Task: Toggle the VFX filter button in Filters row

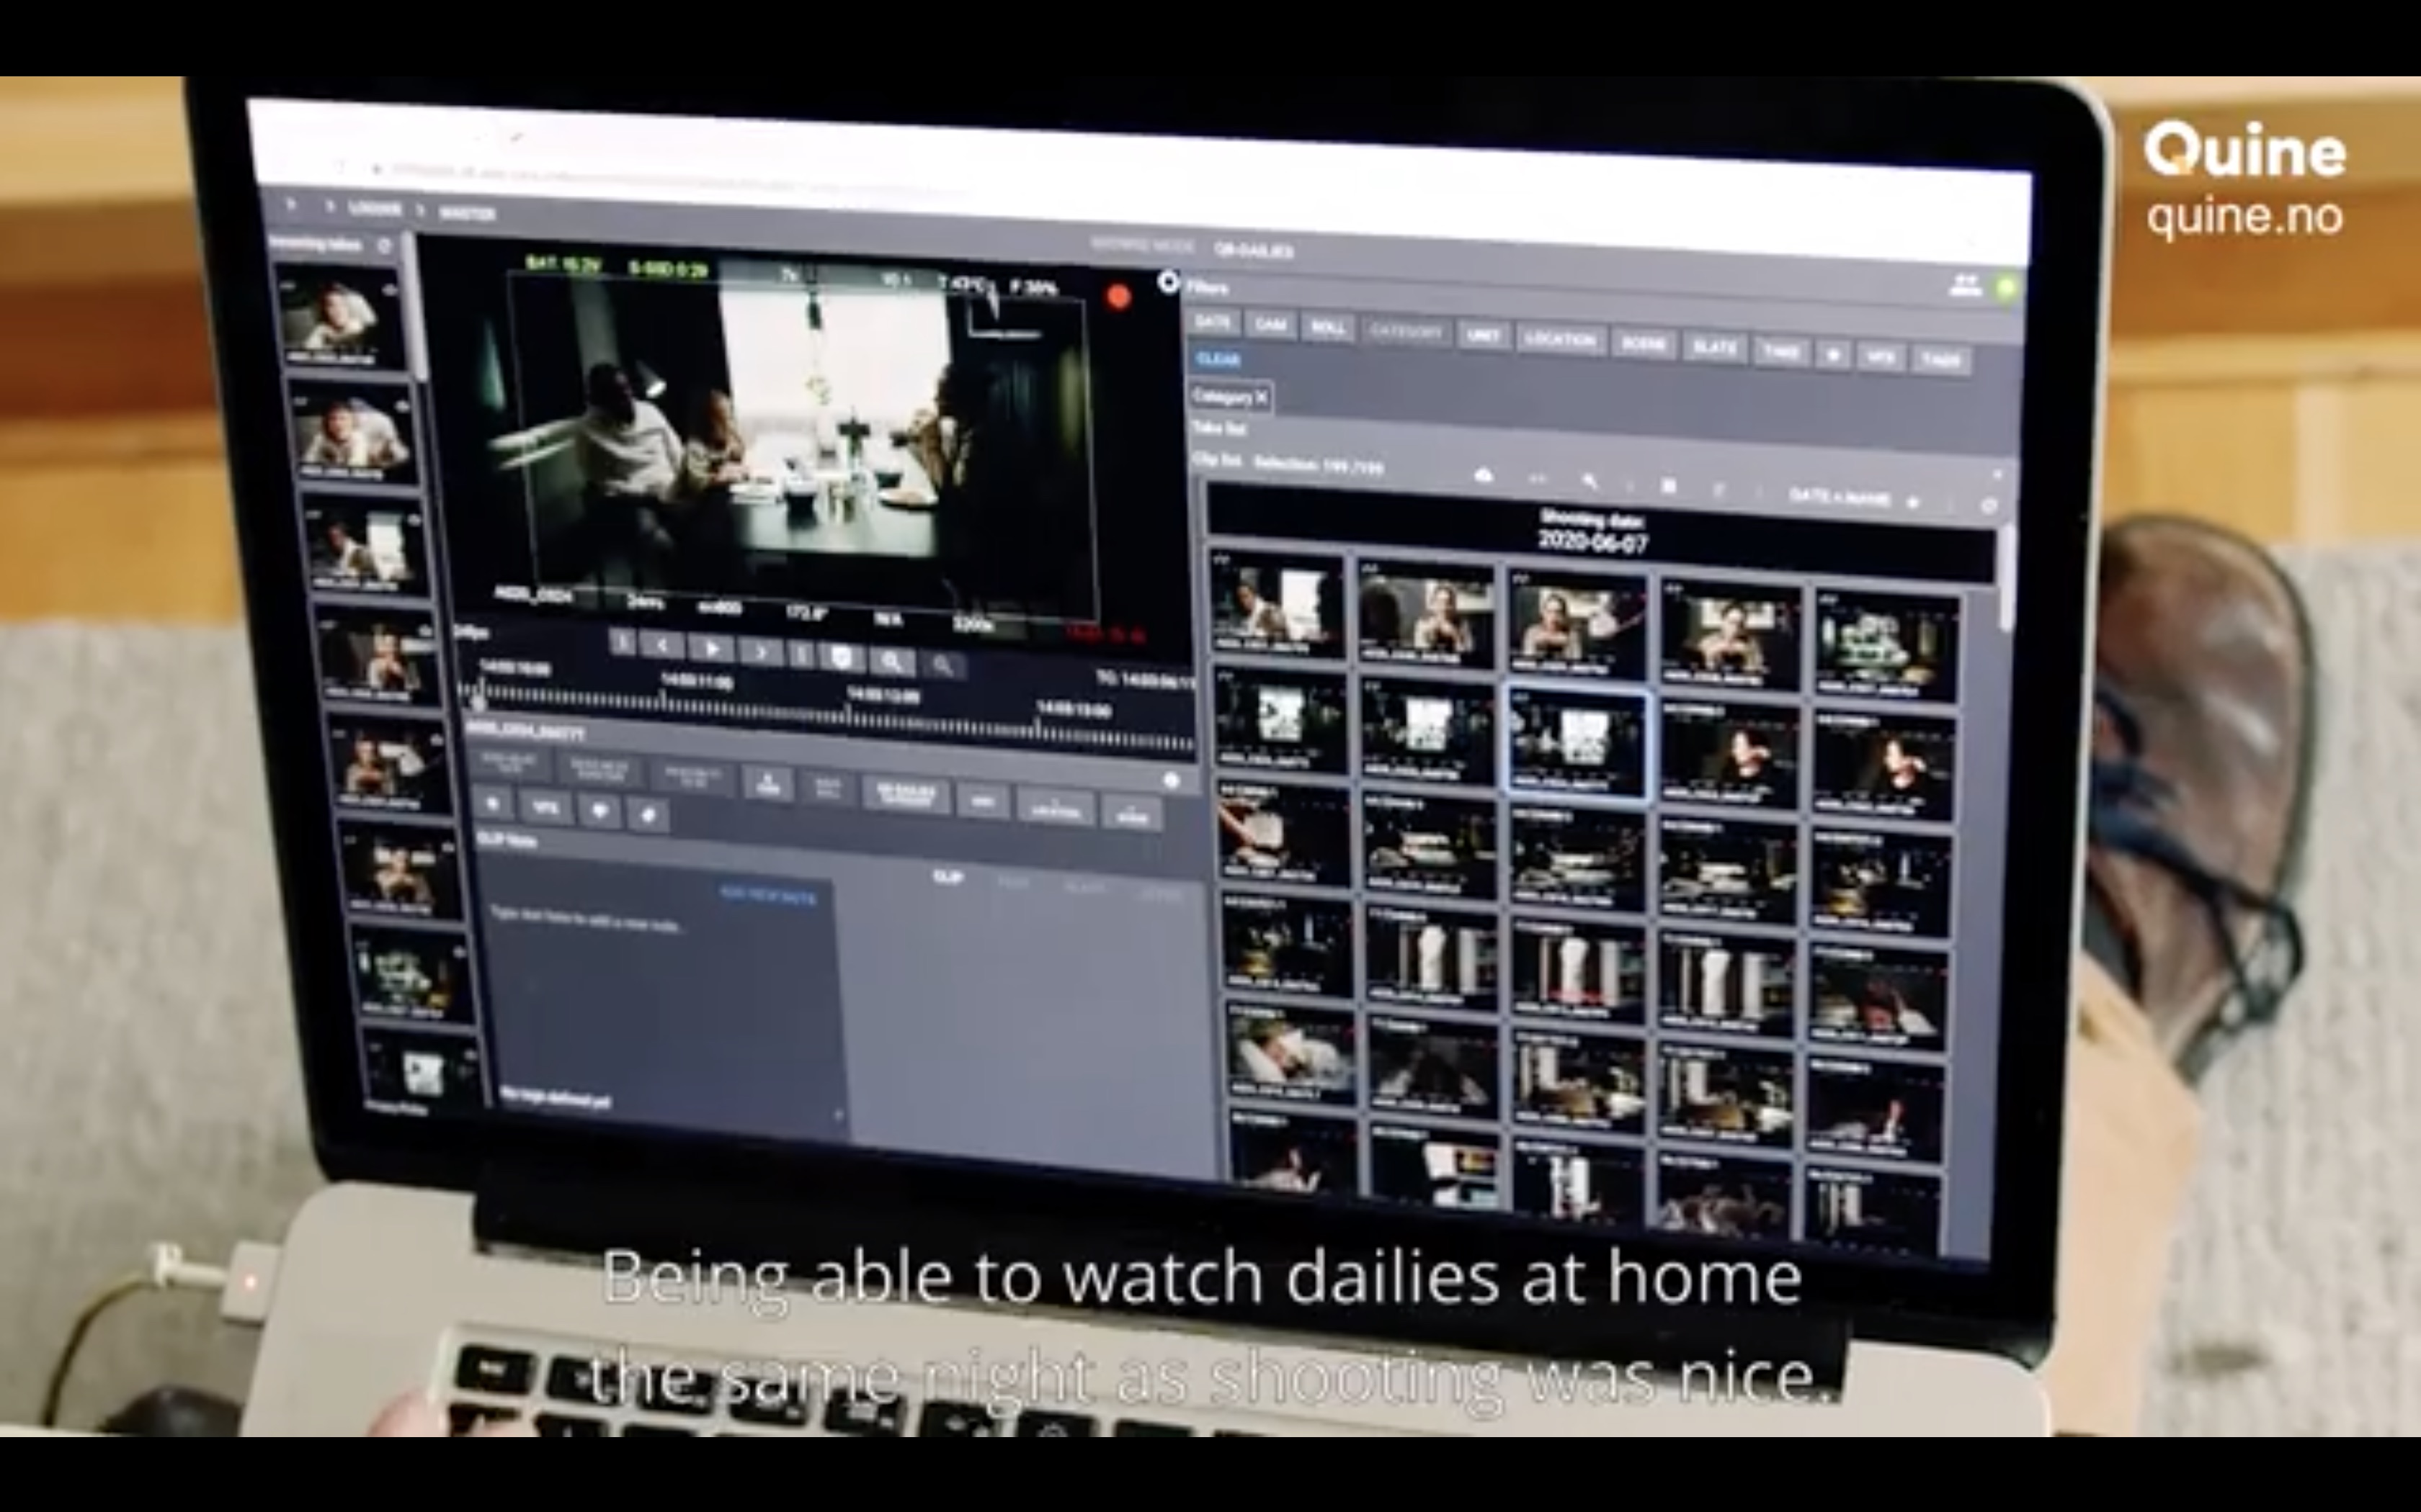Action: 1880,357
